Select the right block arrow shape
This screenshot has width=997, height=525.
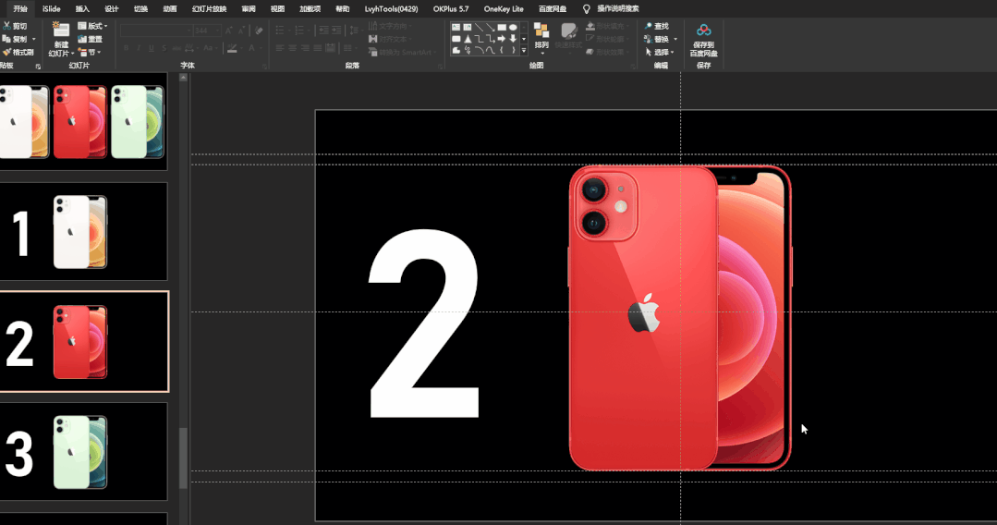point(502,38)
